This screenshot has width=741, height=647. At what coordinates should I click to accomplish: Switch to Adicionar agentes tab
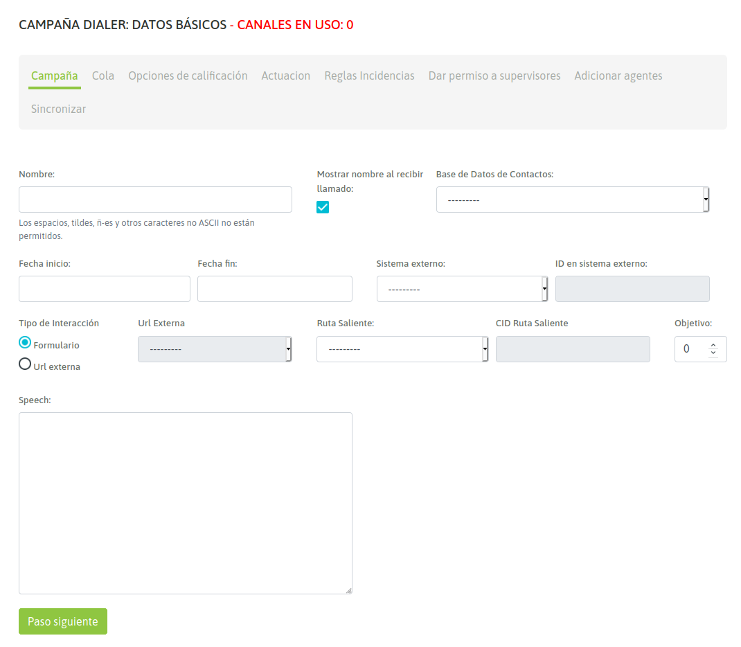tap(618, 76)
